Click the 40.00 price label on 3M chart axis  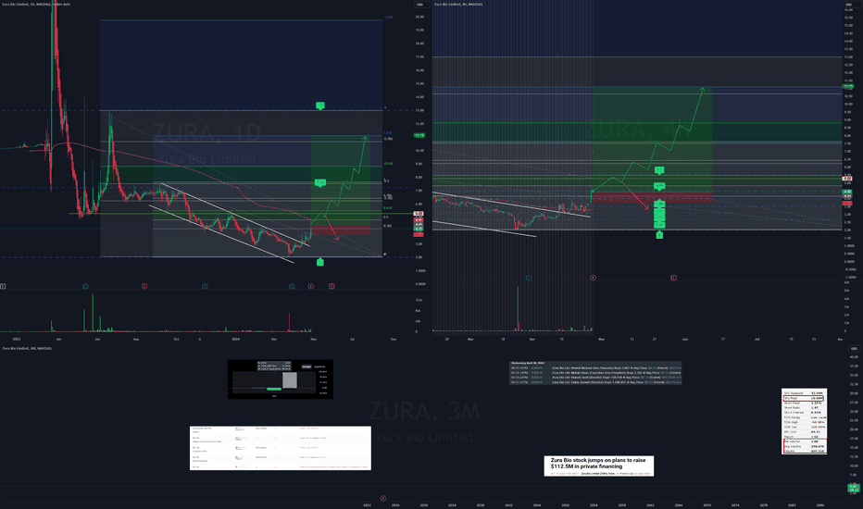[854, 357]
